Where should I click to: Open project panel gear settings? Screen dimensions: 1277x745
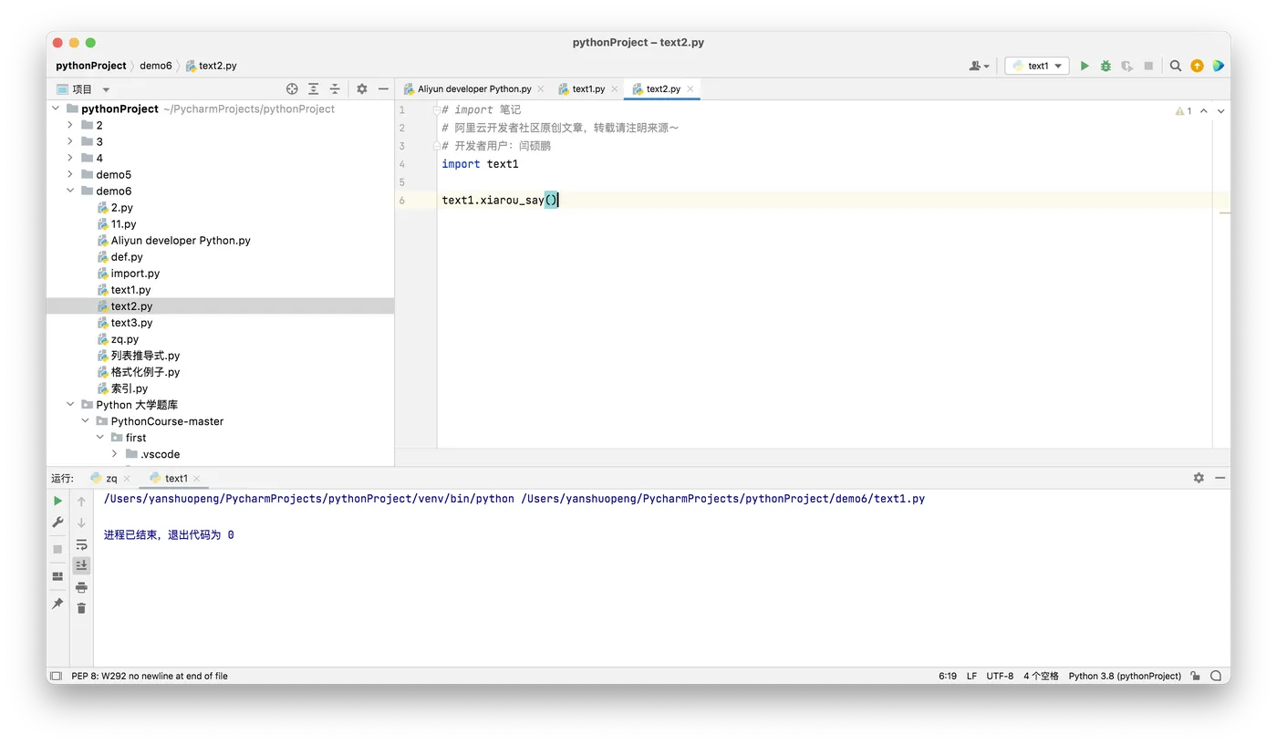coord(362,89)
